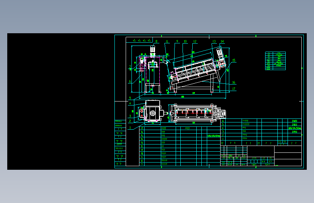Click balloon callout number 8 above the tank motor
Screen dimensions: 314x203
click(x=156, y=42)
